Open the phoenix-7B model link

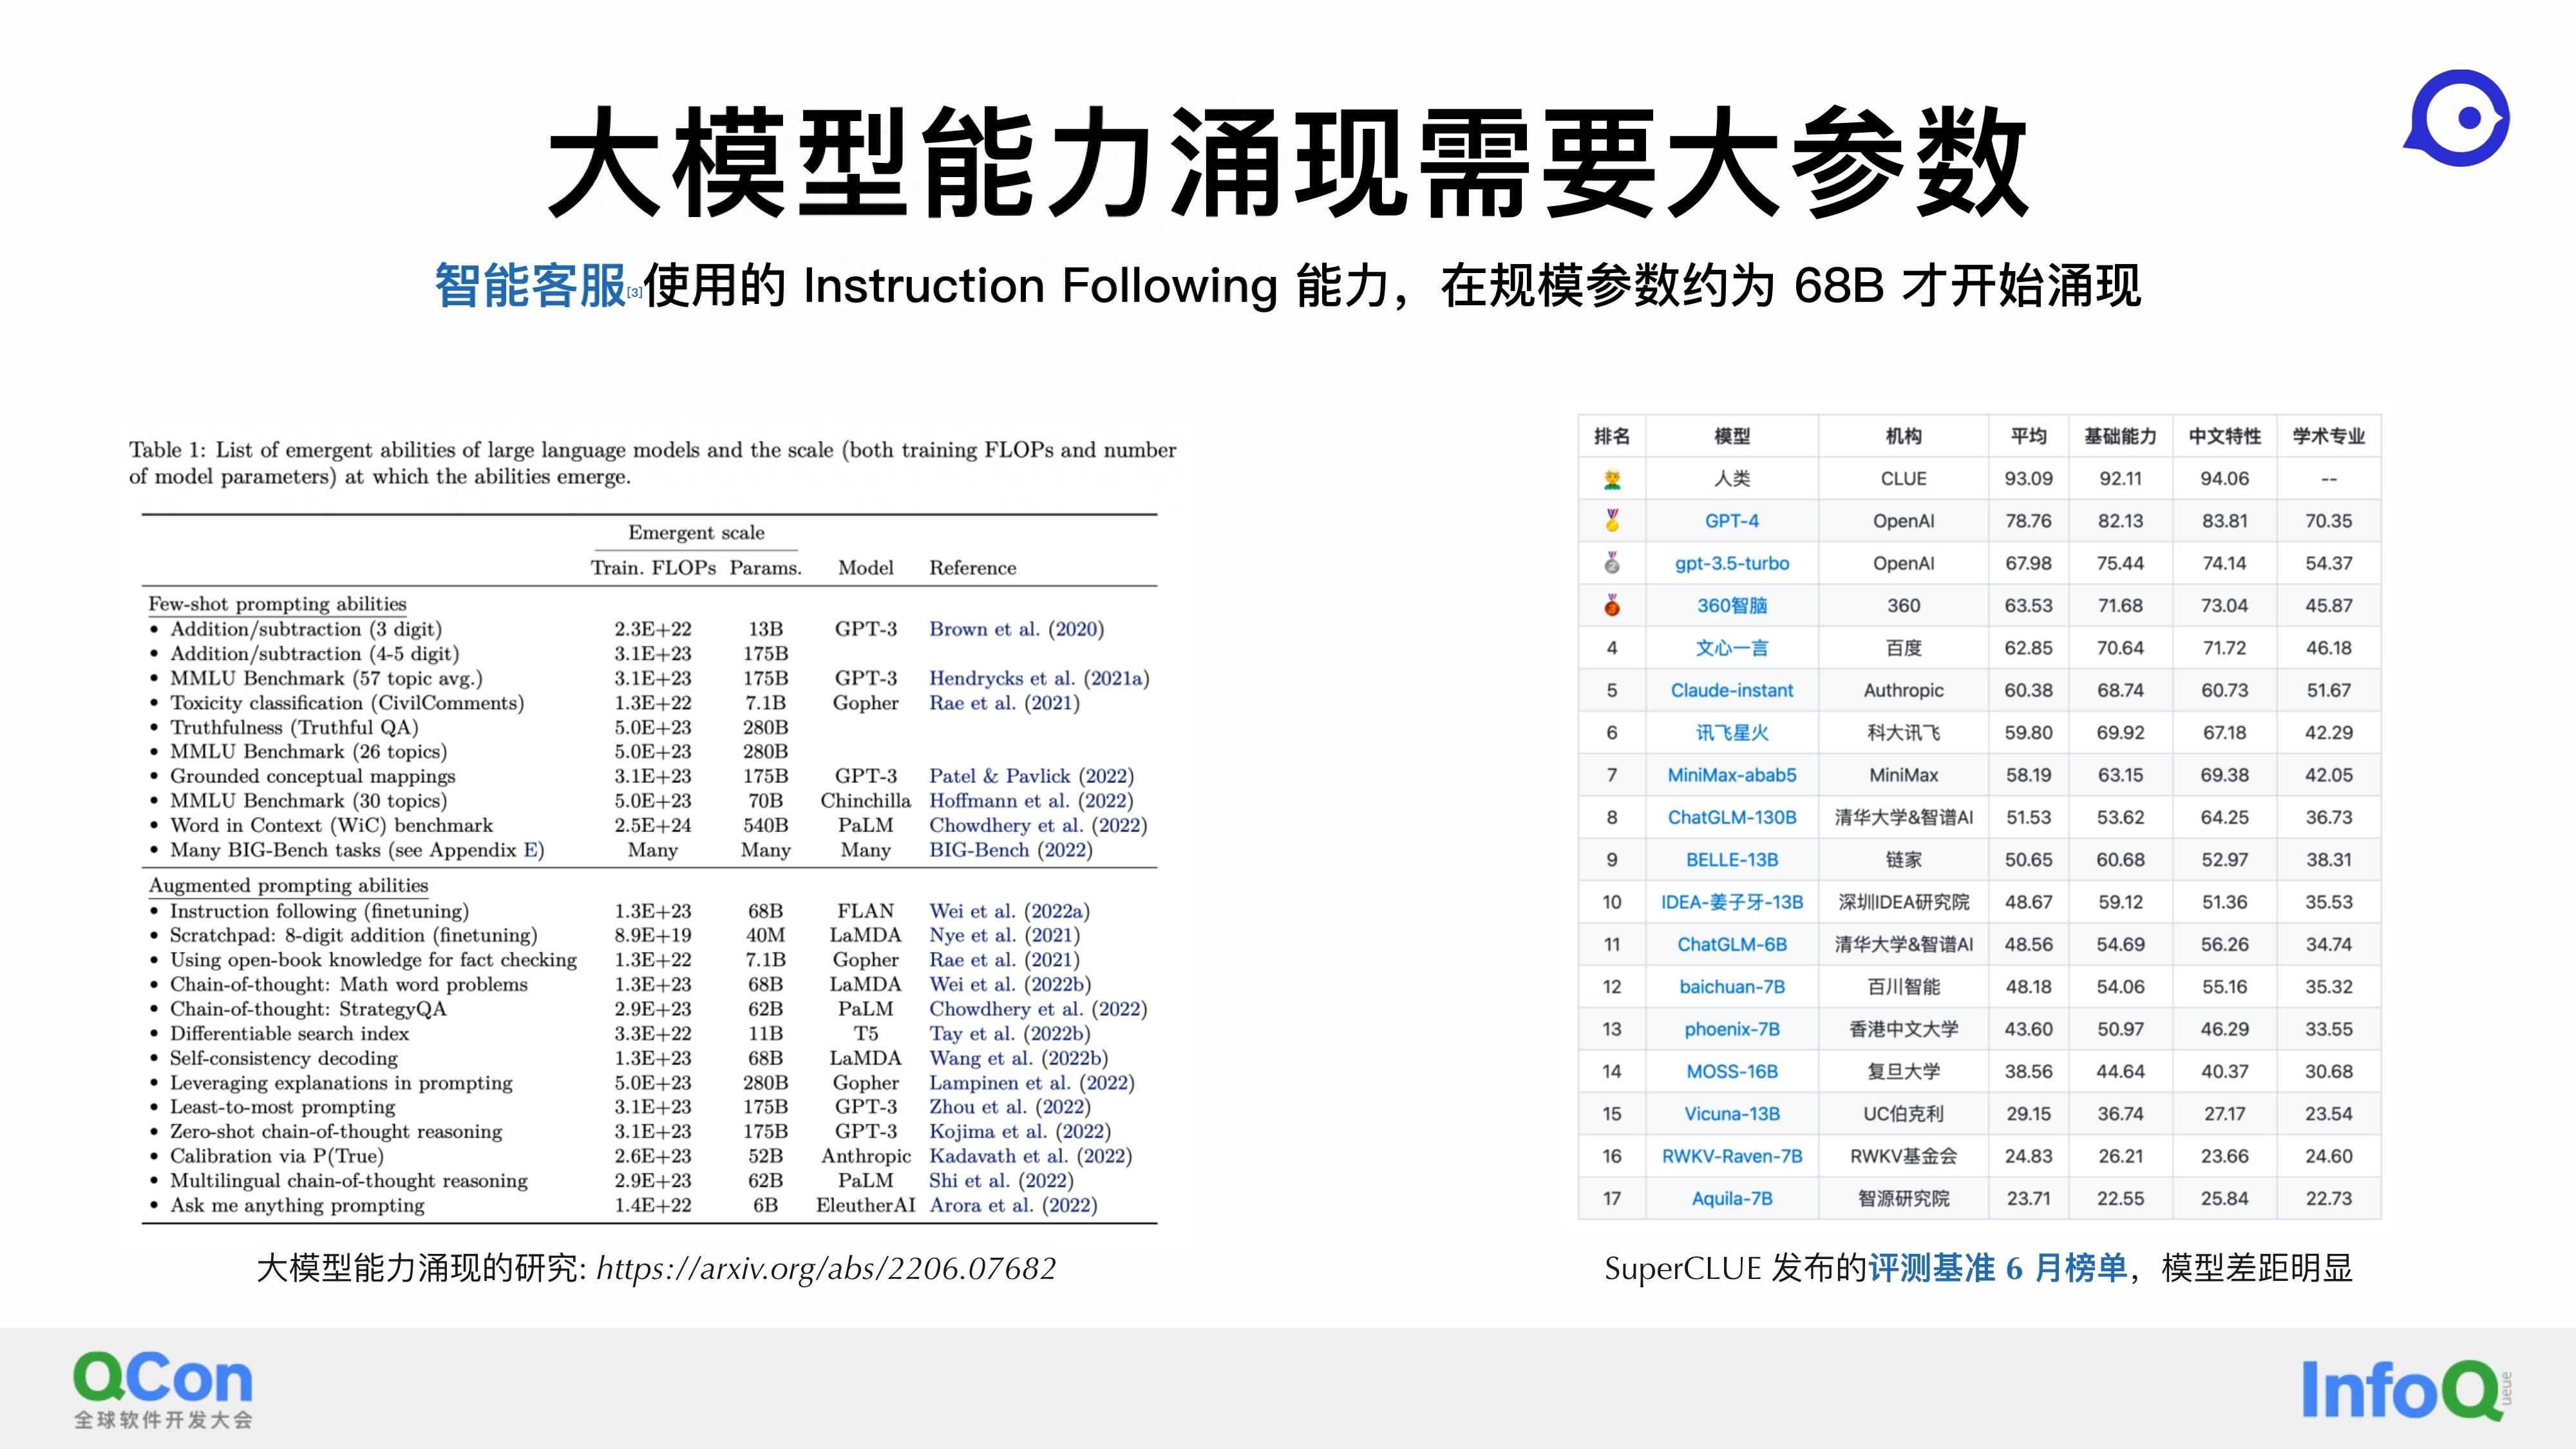point(1732,1029)
